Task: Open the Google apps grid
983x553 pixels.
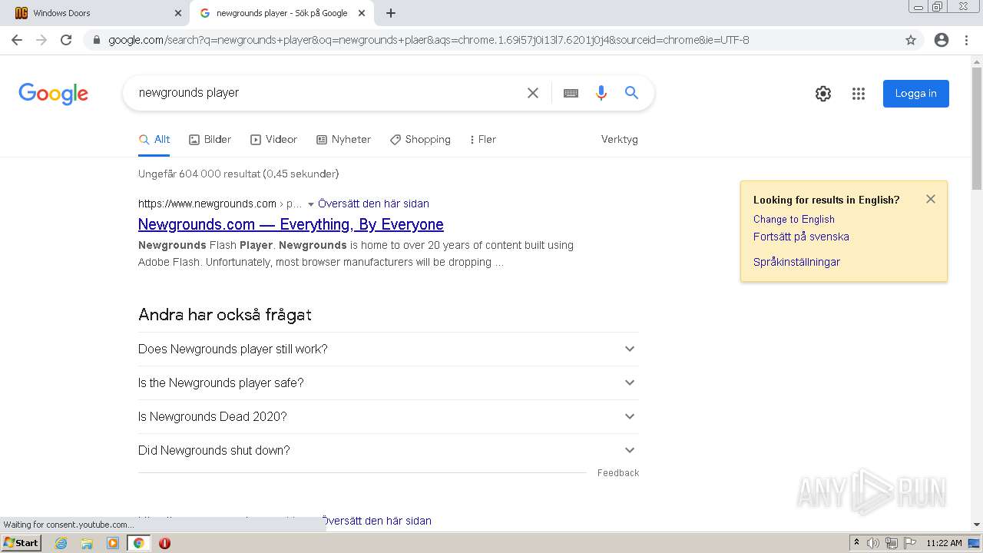Action: 859,94
